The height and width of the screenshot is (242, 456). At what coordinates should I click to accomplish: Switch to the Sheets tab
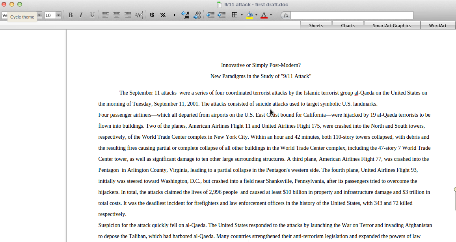click(x=316, y=26)
